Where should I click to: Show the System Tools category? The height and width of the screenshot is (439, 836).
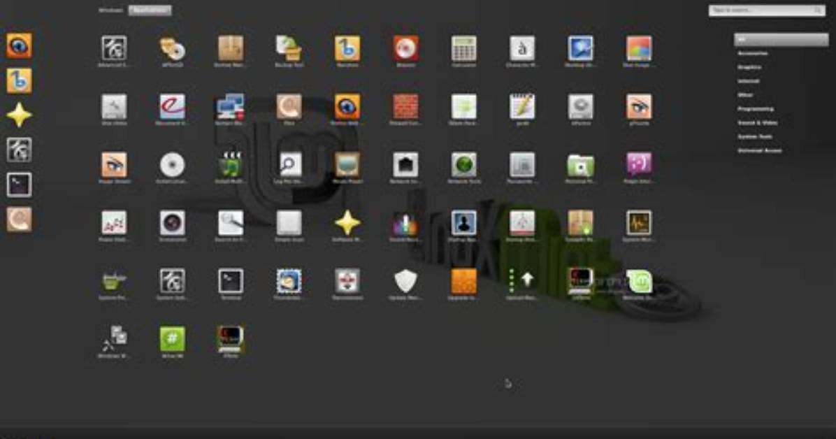point(754,136)
